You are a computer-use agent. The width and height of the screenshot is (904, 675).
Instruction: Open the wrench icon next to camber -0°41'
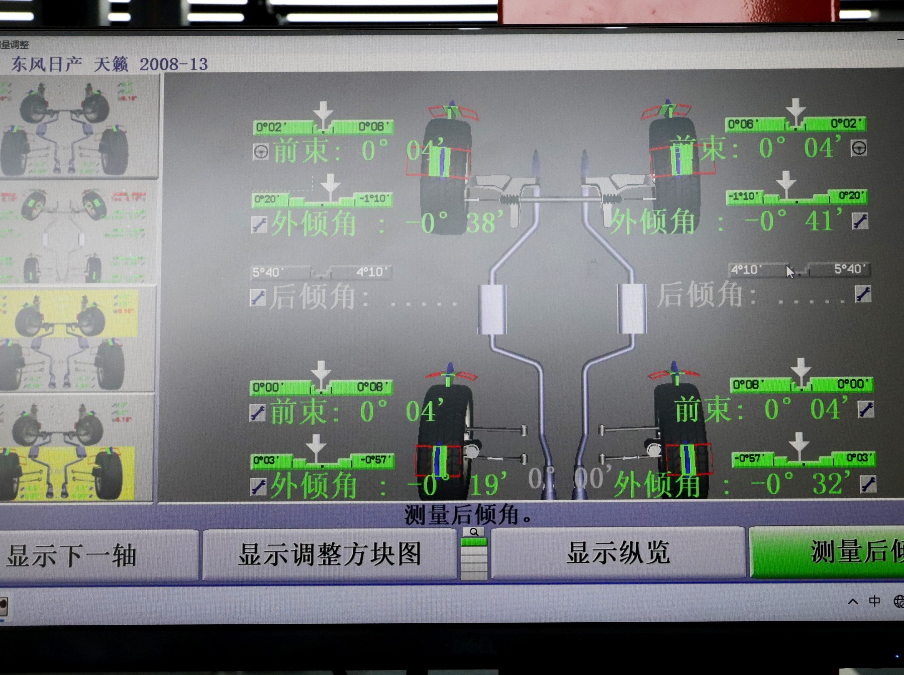point(860,220)
